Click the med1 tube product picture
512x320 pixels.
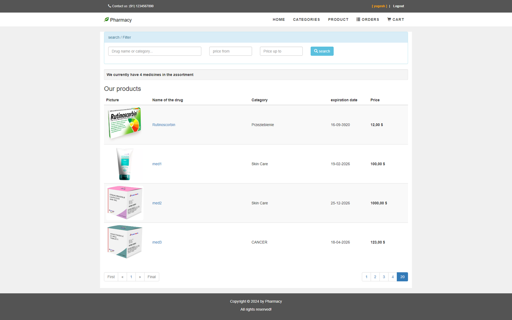[x=124, y=164]
